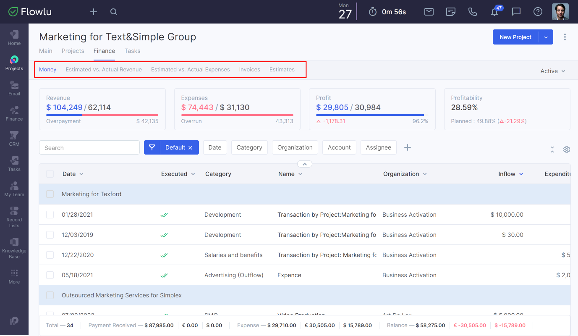The height and width of the screenshot is (336, 578).
Task: Open the Invoices sub-tab
Action: point(250,69)
